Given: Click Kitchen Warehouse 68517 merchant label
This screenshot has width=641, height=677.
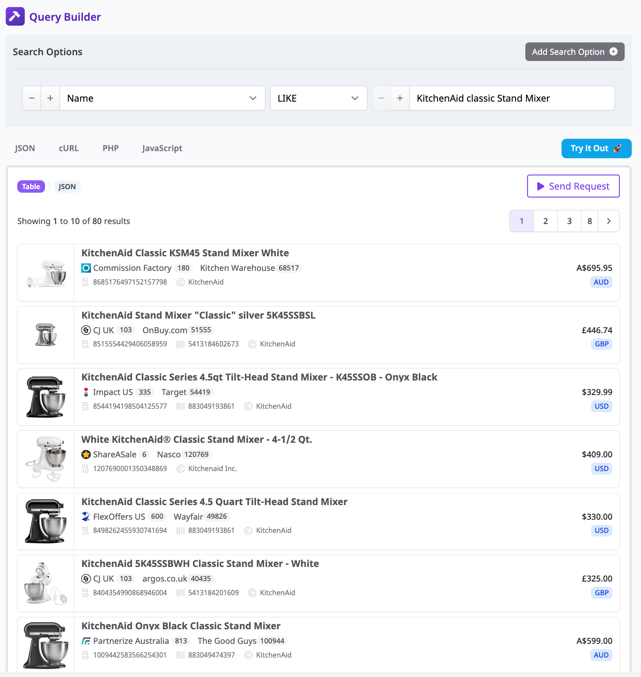Looking at the screenshot, I should click(250, 268).
